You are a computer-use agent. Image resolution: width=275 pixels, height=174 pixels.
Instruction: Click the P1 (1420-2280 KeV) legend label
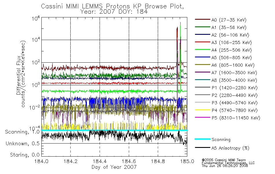[x=234, y=88]
